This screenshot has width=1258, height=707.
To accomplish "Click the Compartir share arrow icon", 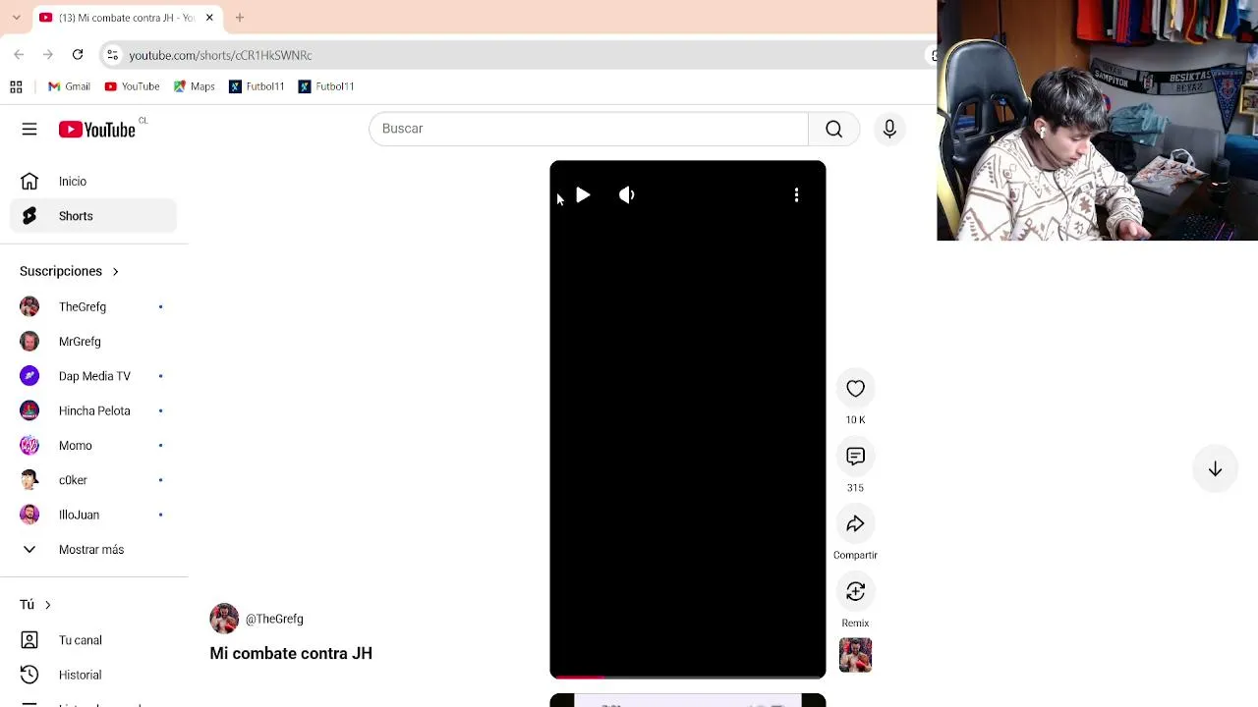I will coord(855,524).
